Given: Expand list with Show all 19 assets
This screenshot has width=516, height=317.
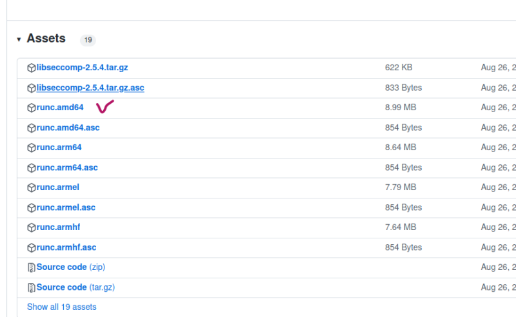Looking at the screenshot, I should 61,307.
